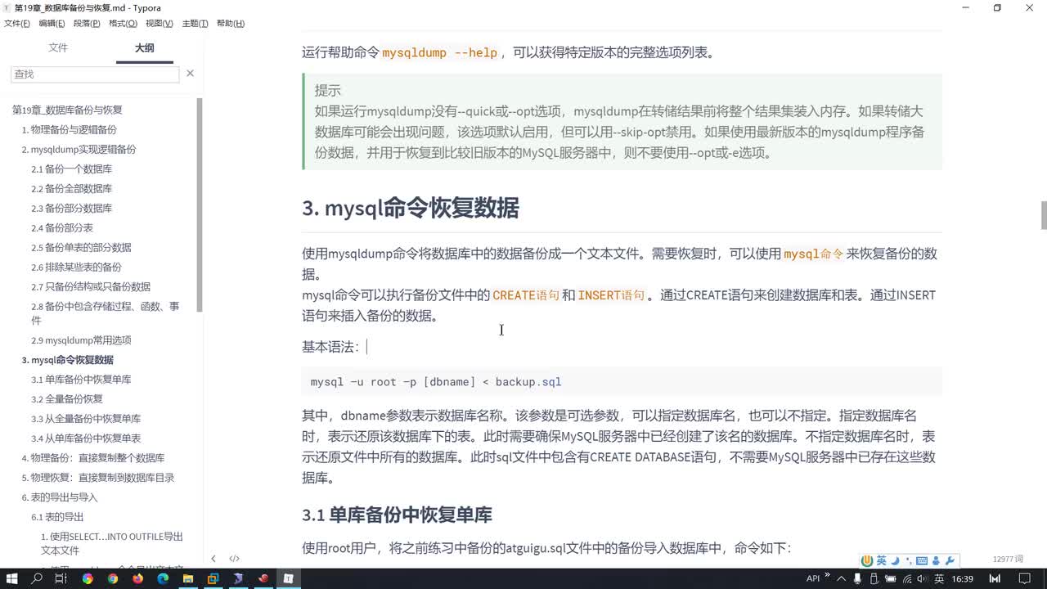Expand the API toolbar overflow chevrons
This screenshot has height=589, width=1047.
tap(828, 575)
